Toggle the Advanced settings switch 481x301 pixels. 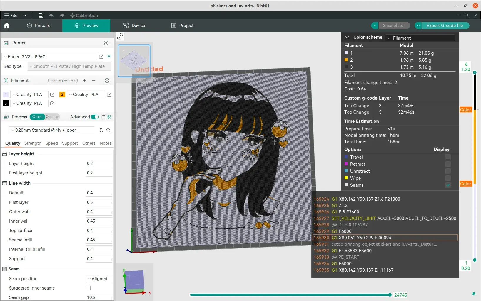coord(95,117)
